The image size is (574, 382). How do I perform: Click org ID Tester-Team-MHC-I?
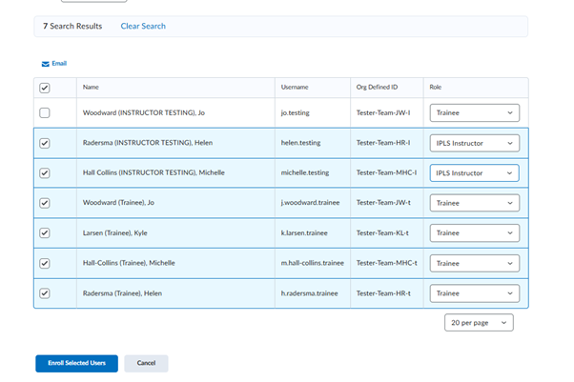coord(386,172)
